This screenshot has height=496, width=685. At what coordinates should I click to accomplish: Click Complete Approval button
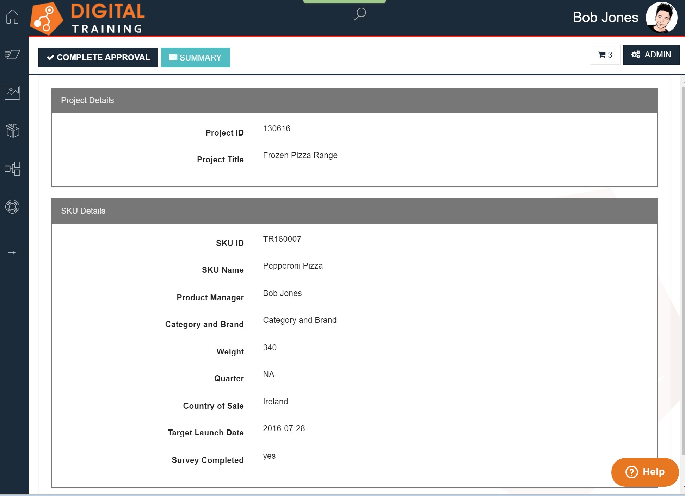(x=98, y=57)
